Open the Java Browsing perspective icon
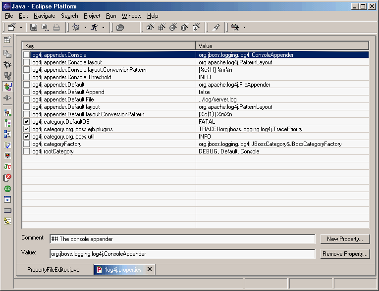This screenshot has width=379, height=291. [7, 76]
